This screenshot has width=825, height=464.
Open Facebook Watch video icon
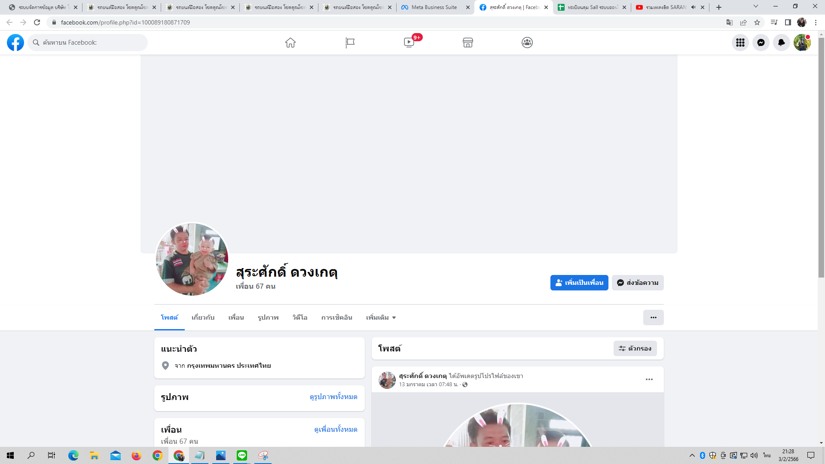click(x=409, y=43)
